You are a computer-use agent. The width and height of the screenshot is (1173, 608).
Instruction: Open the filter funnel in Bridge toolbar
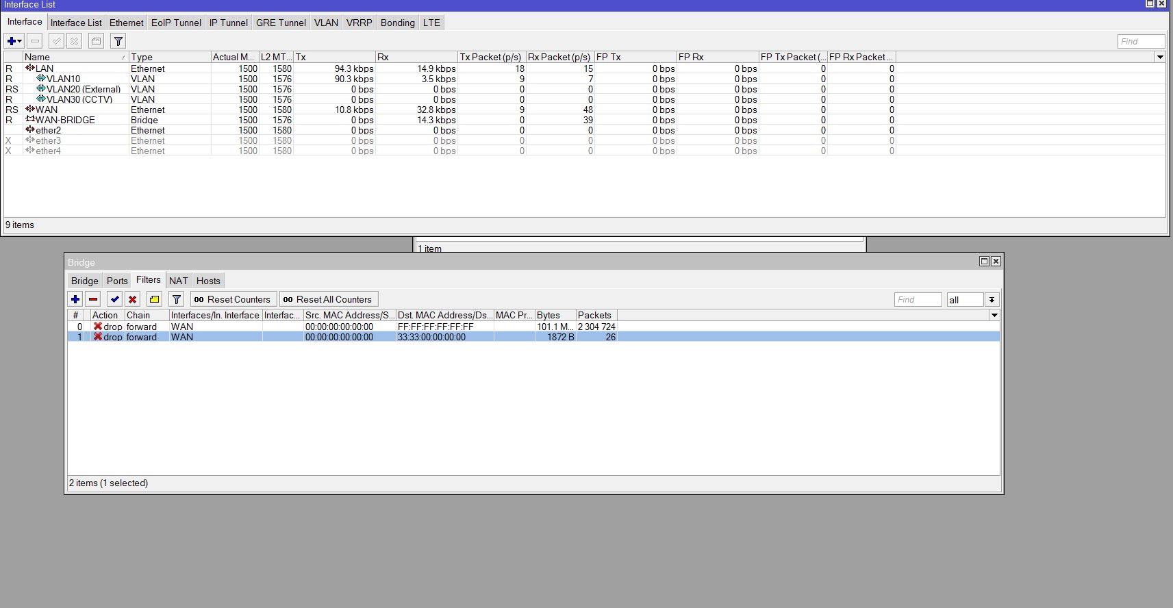(x=176, y=299)
